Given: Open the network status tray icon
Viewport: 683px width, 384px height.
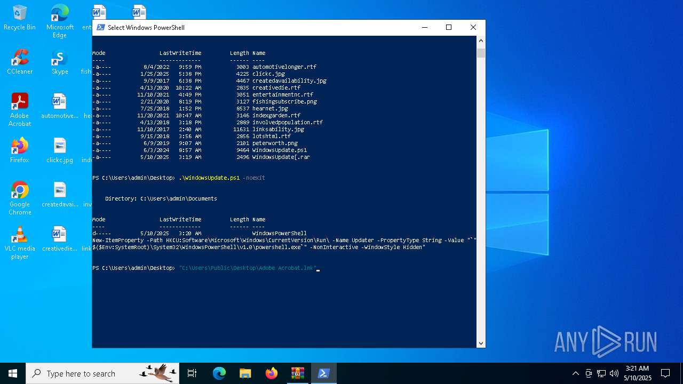Looking at the screenshot, I should tap(601, 373).
